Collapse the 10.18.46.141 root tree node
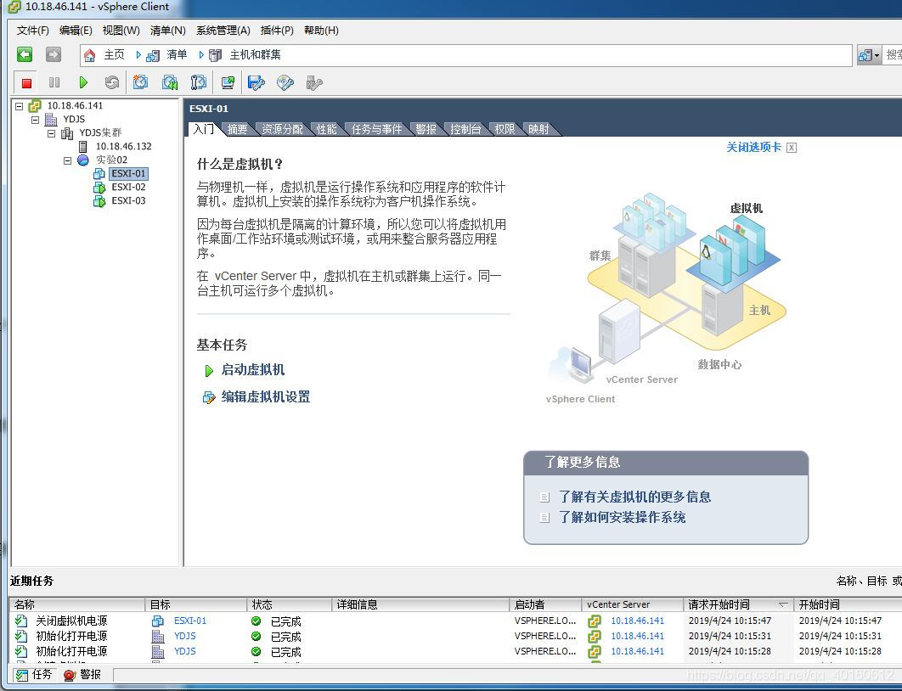This screenshot has width=902, height=691. (19, 106)
